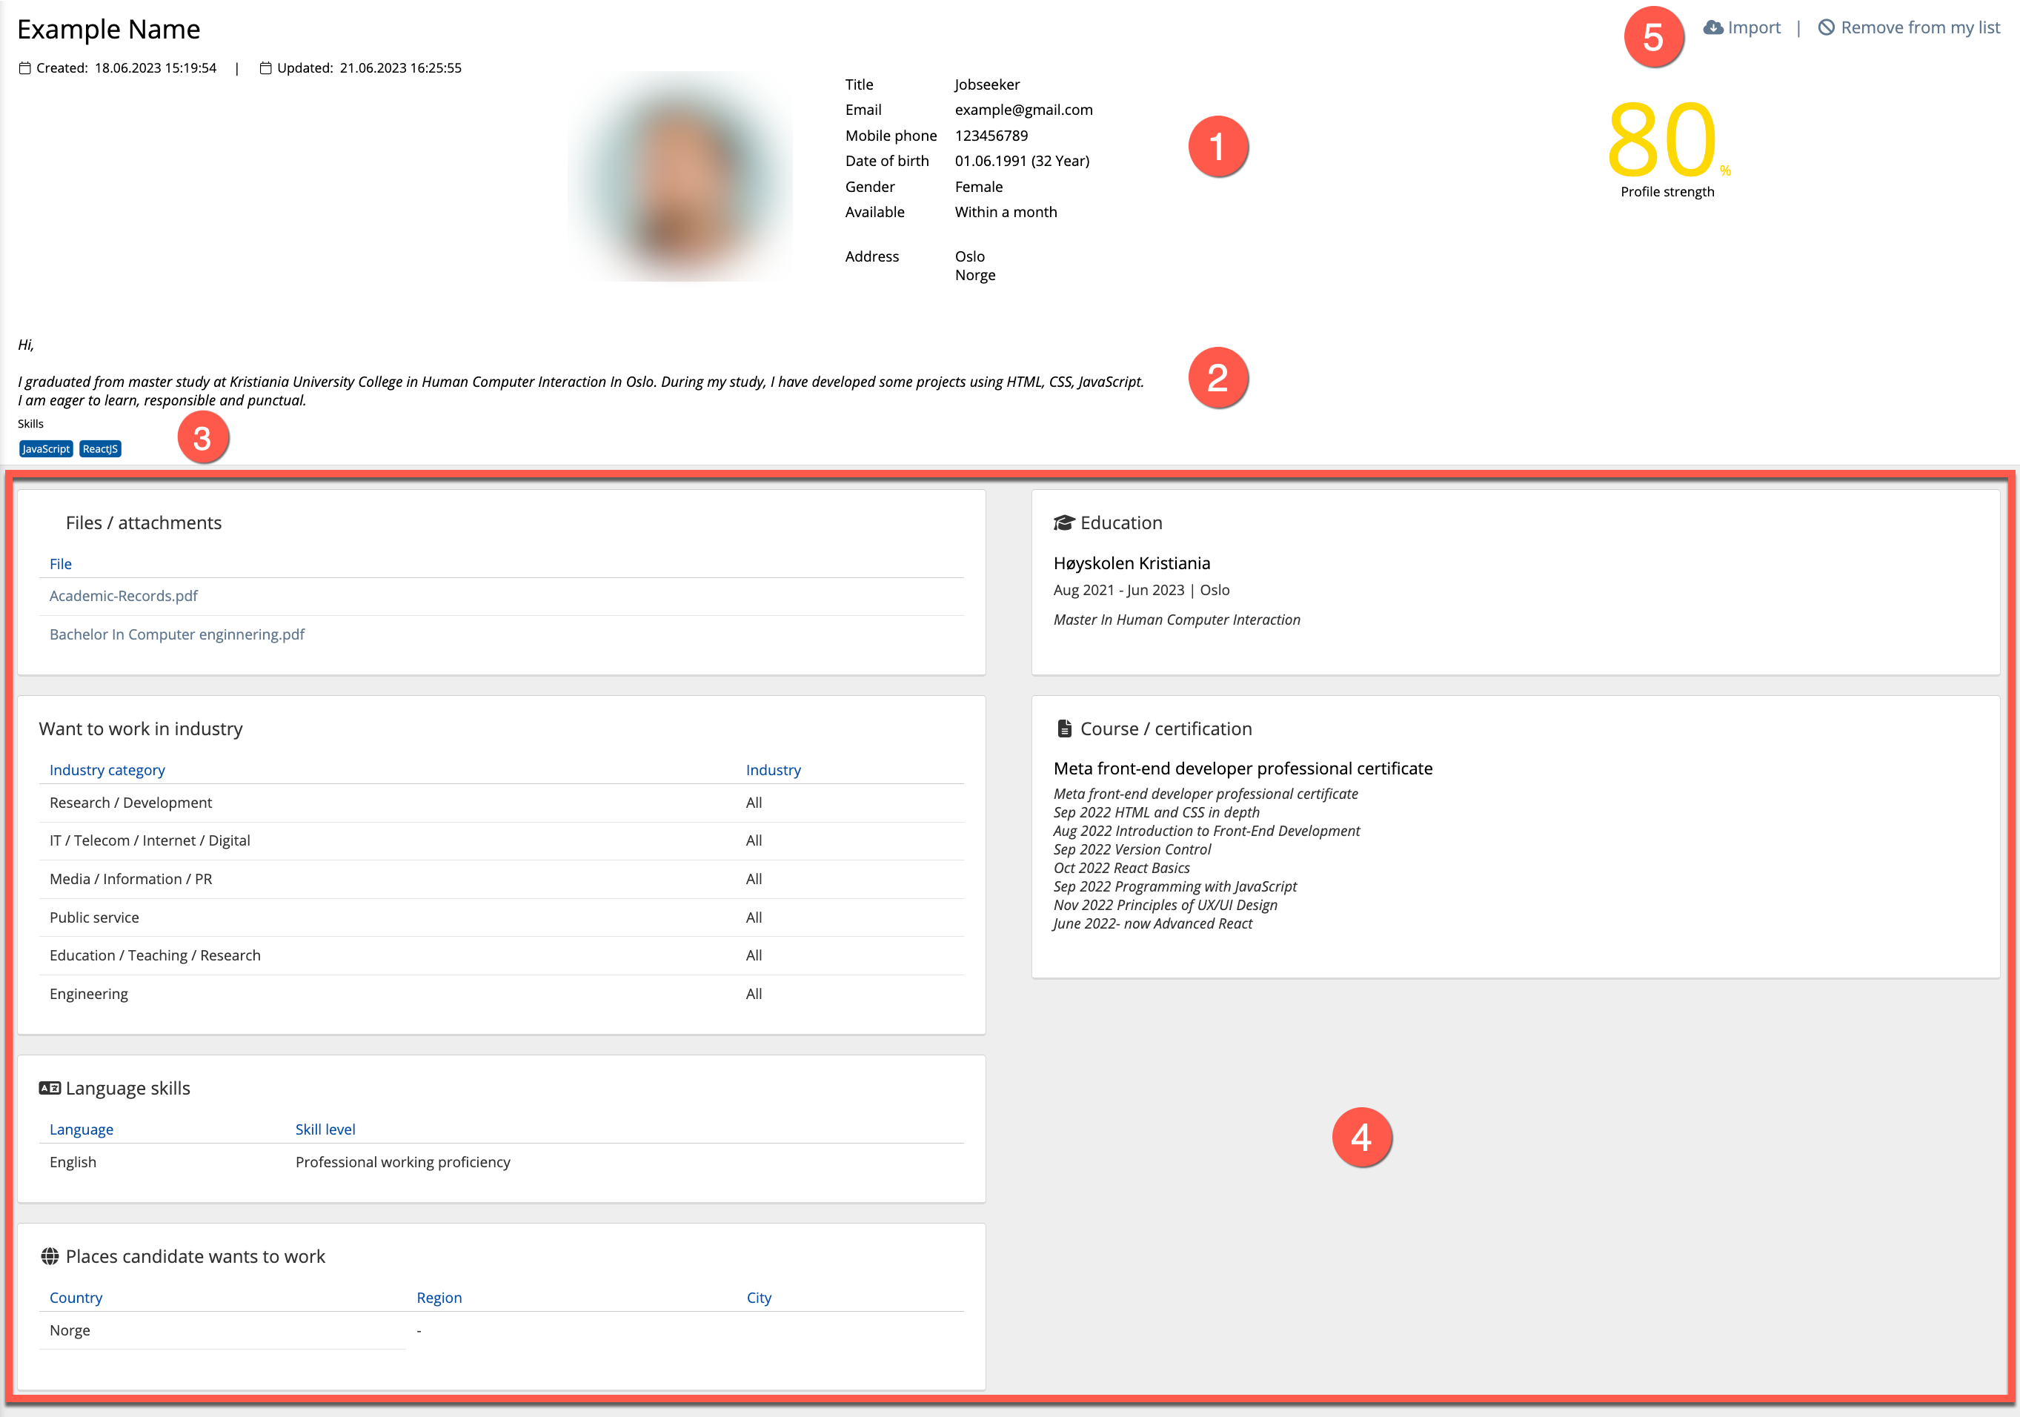Click the Import cloud icon

[1713, 27]
